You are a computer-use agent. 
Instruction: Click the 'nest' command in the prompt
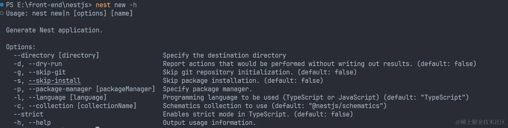[103, 5]
